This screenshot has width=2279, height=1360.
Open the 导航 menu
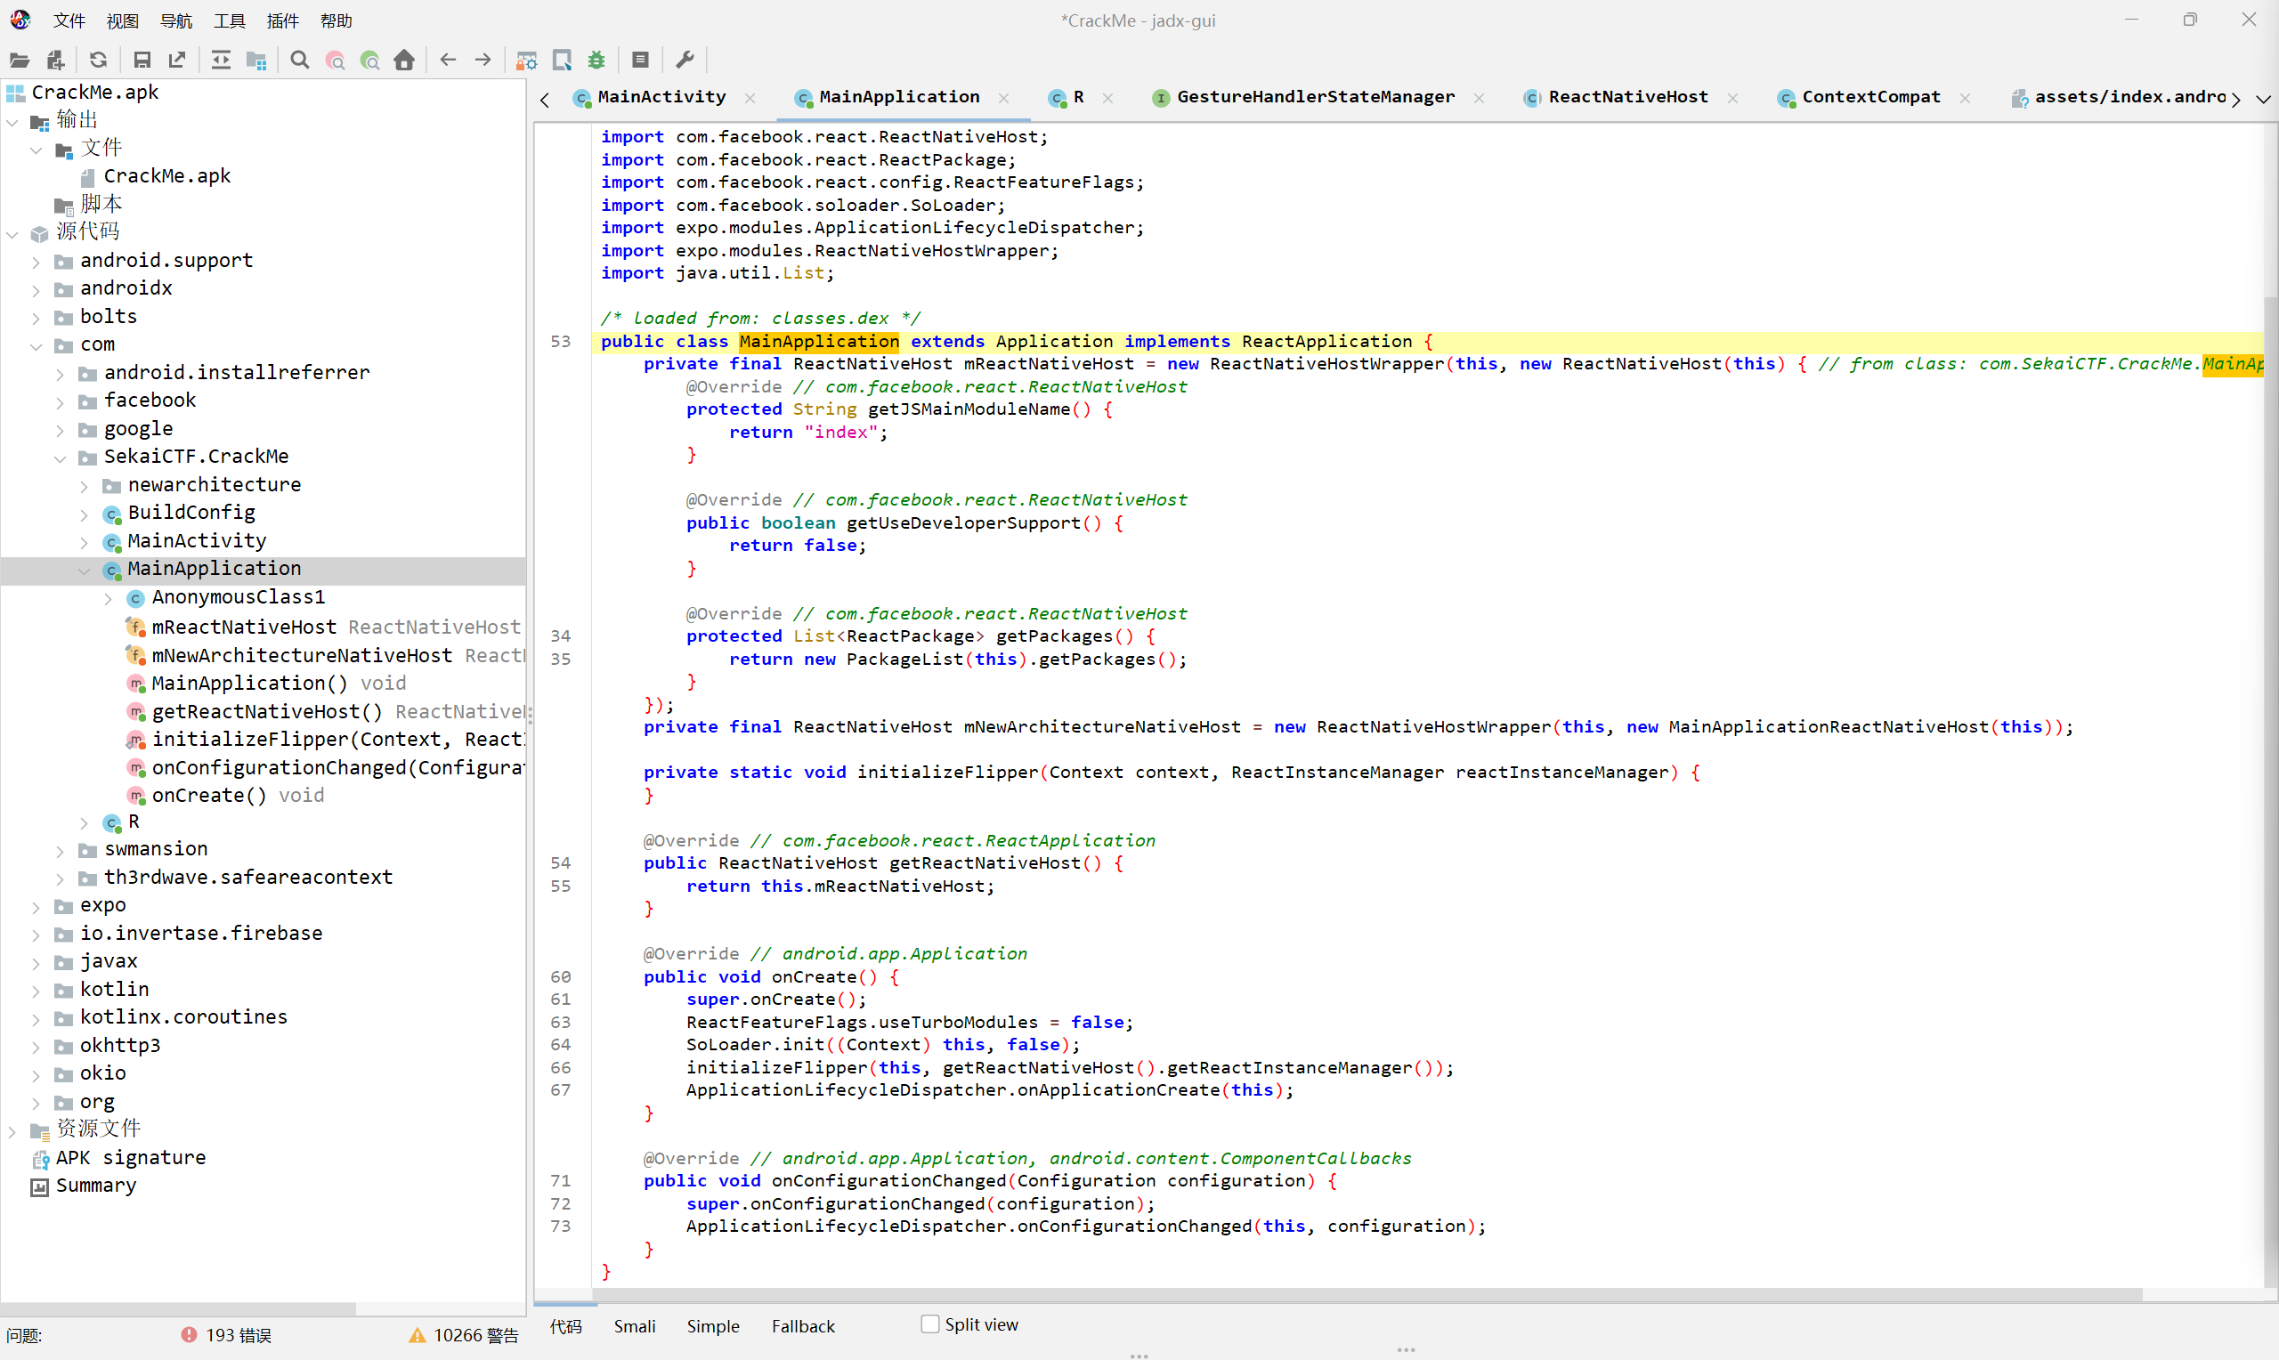[x=176, y=20]
